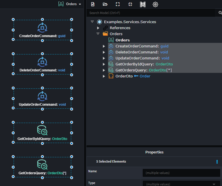Click UpdateOrderCommand icon in tree

pos(111,58)
